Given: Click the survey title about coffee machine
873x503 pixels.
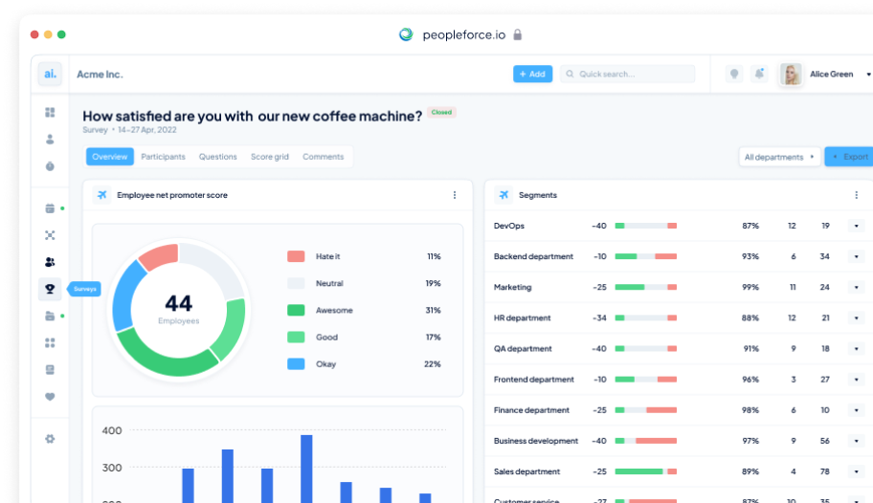Looking at the screenshot, I should 252,116.
